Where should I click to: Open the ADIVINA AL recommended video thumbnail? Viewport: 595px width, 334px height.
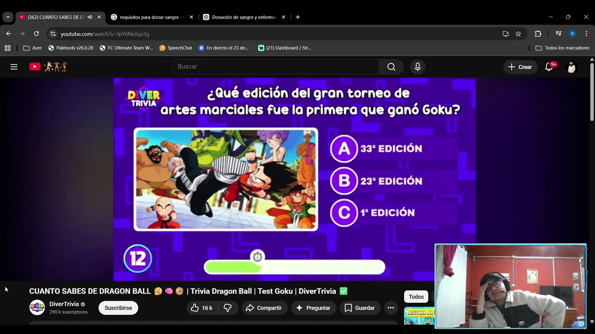419,316
